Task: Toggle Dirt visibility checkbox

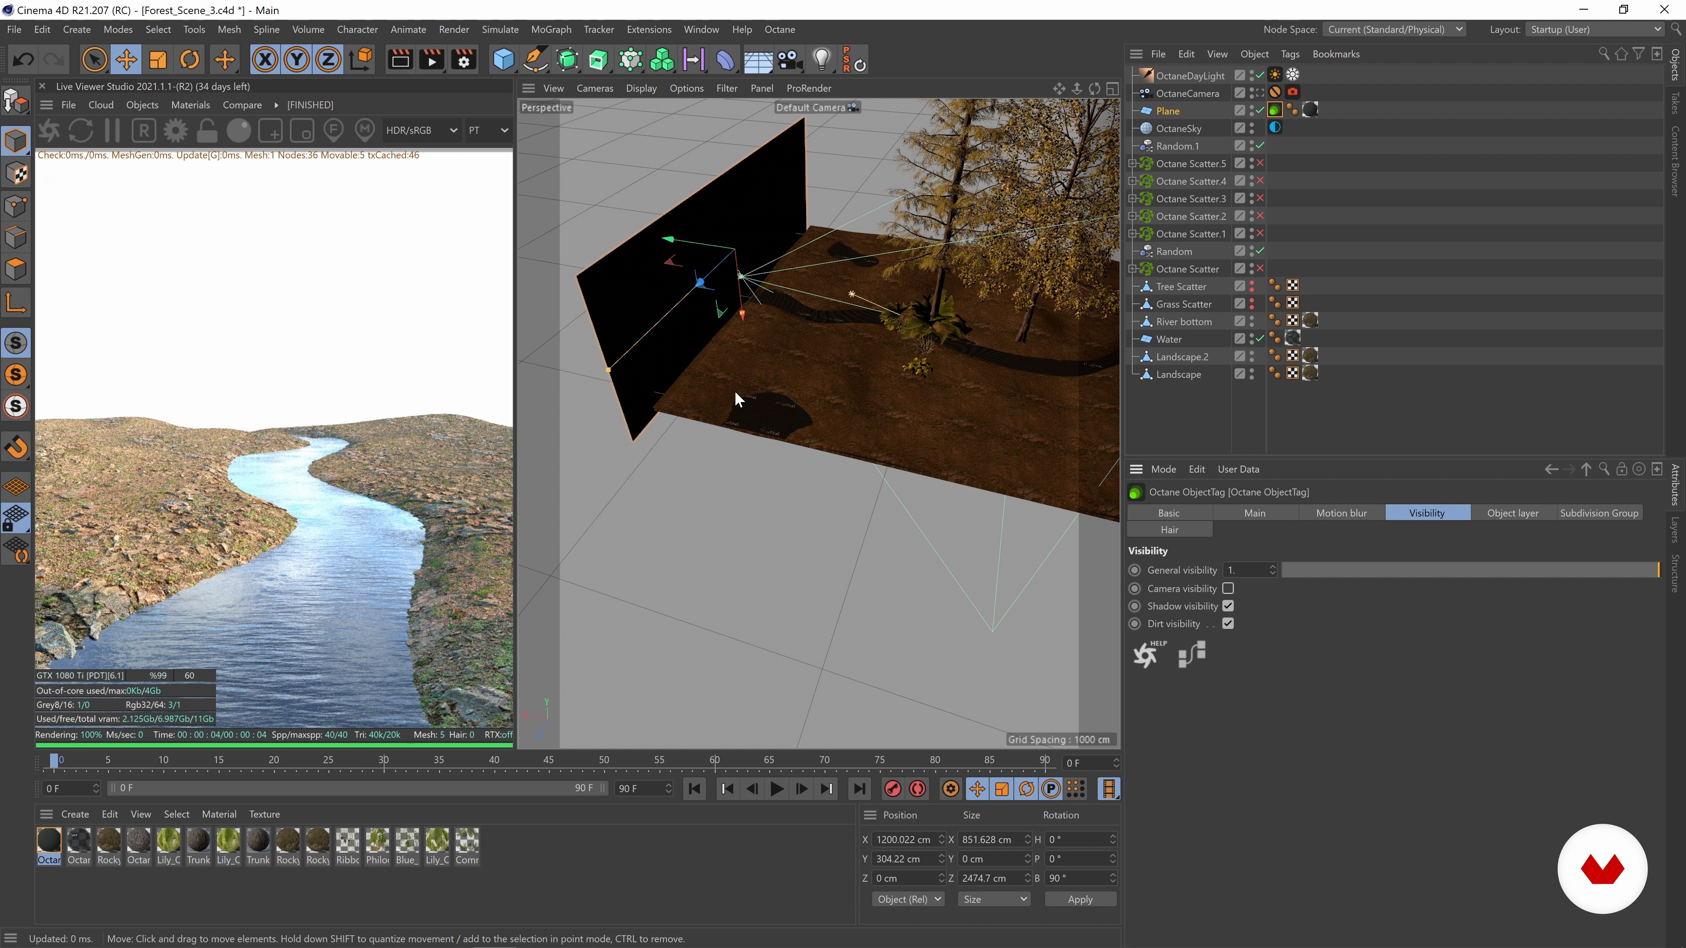Action: (x=1228, y=624)
